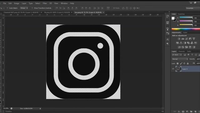Image resolution: width=200 pixels, height=113 pixels.
Task: Add a Channel Mixer adjustment
Action: click(x=192, y=43)
